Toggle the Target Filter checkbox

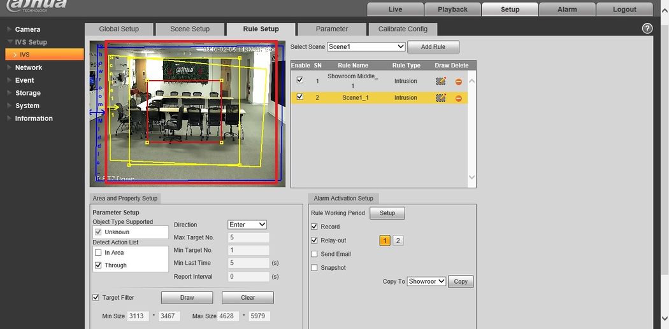(x=96, y=297)
